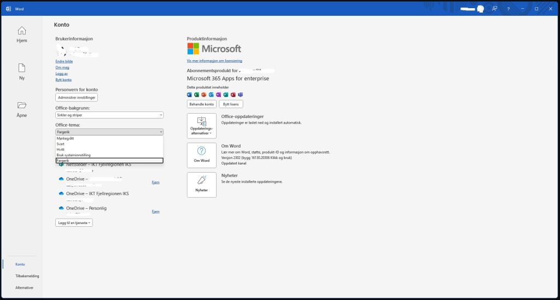Click the Office-oppdateringer heading

coord(242,116)
